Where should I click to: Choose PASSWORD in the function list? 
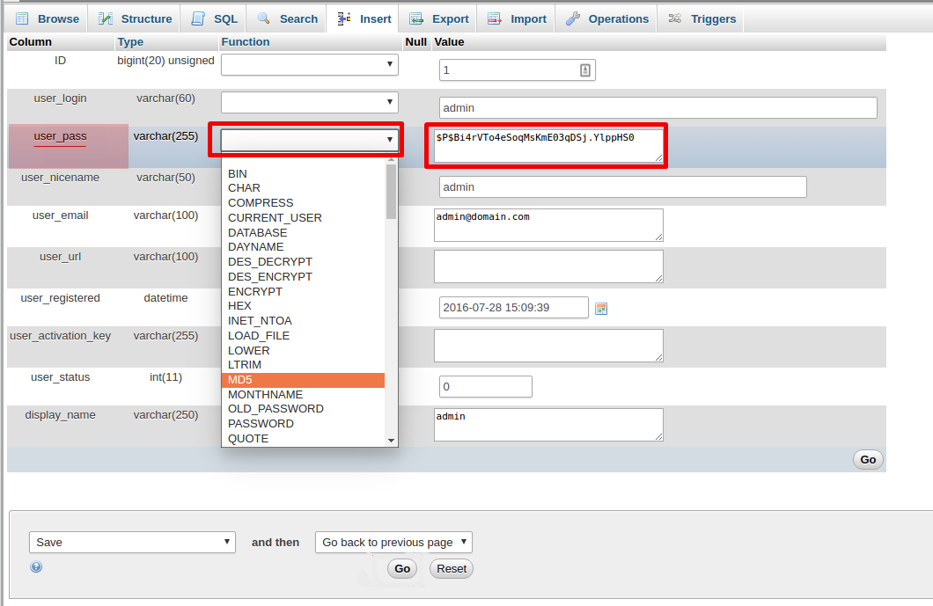(303, 424)
